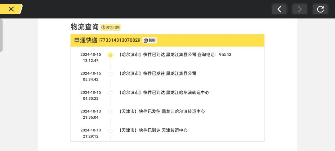Select the 快件已发往 黑龙江哈尔滨转运中心 status line
The width and height of the screenshot is (335, 151).
pyautogui.click(x=162, y=112)
